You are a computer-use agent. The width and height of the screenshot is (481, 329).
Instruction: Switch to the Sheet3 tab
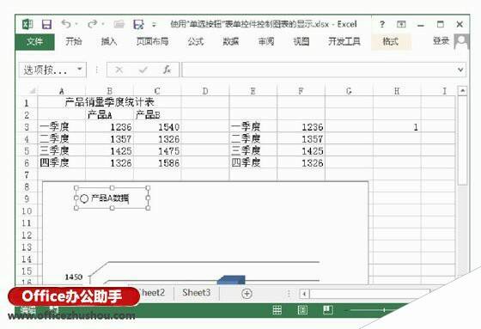tap(197, 293)
